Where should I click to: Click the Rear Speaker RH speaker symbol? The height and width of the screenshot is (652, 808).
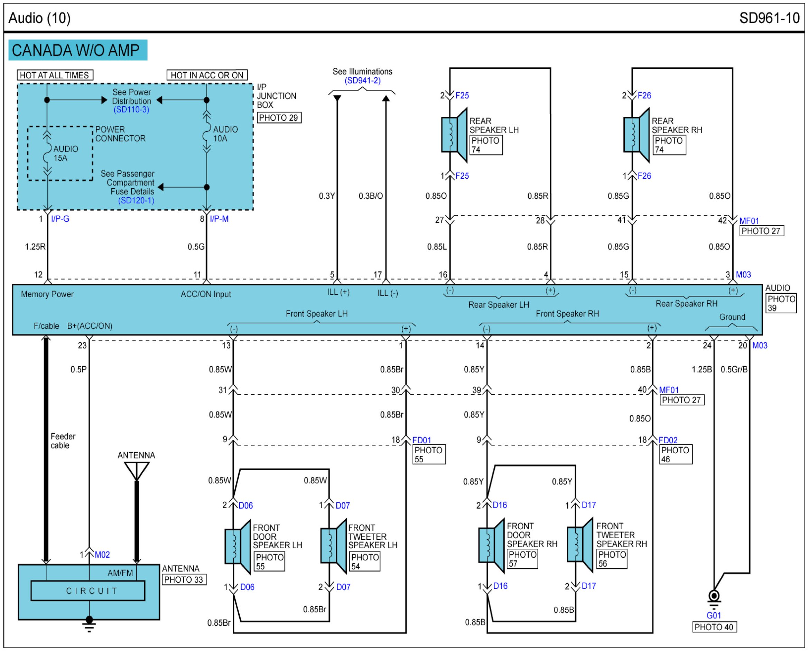pos(636,135)
